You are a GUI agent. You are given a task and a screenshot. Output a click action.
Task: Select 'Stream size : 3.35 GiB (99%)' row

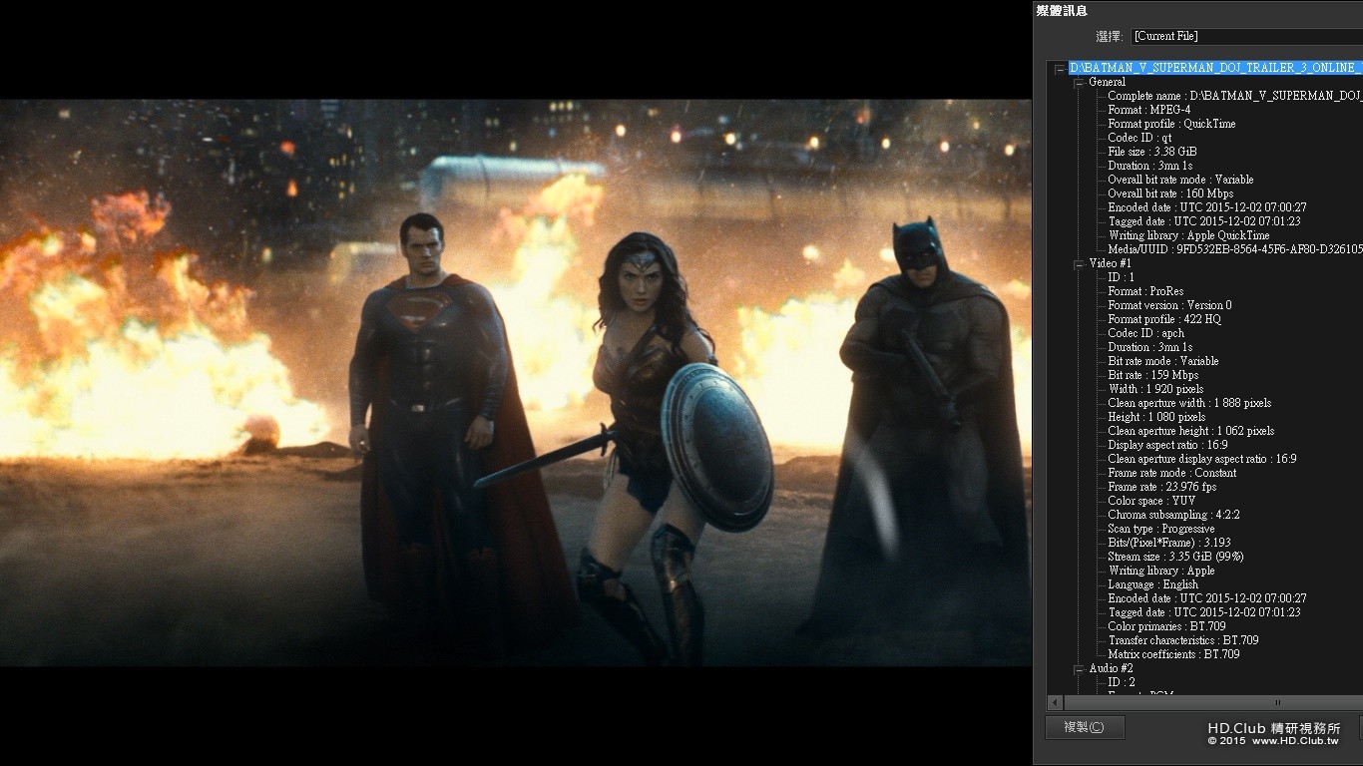(1175, 557)
